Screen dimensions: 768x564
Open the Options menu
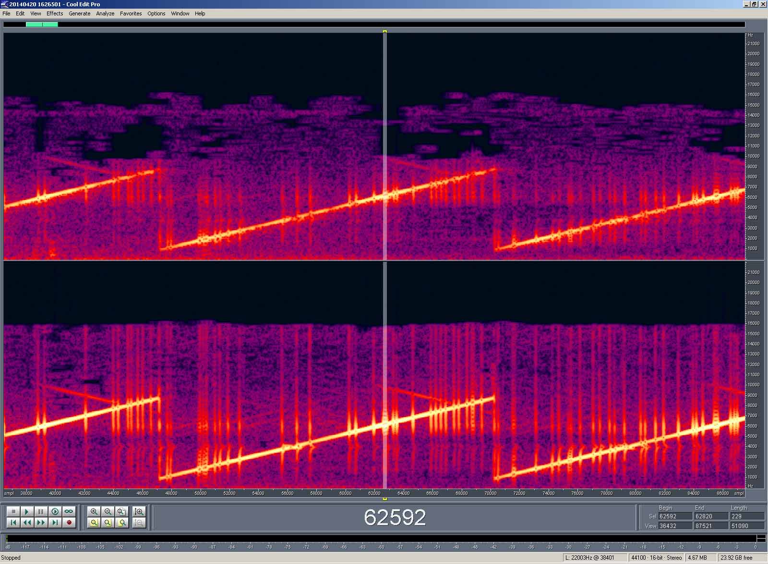[156, 13]
